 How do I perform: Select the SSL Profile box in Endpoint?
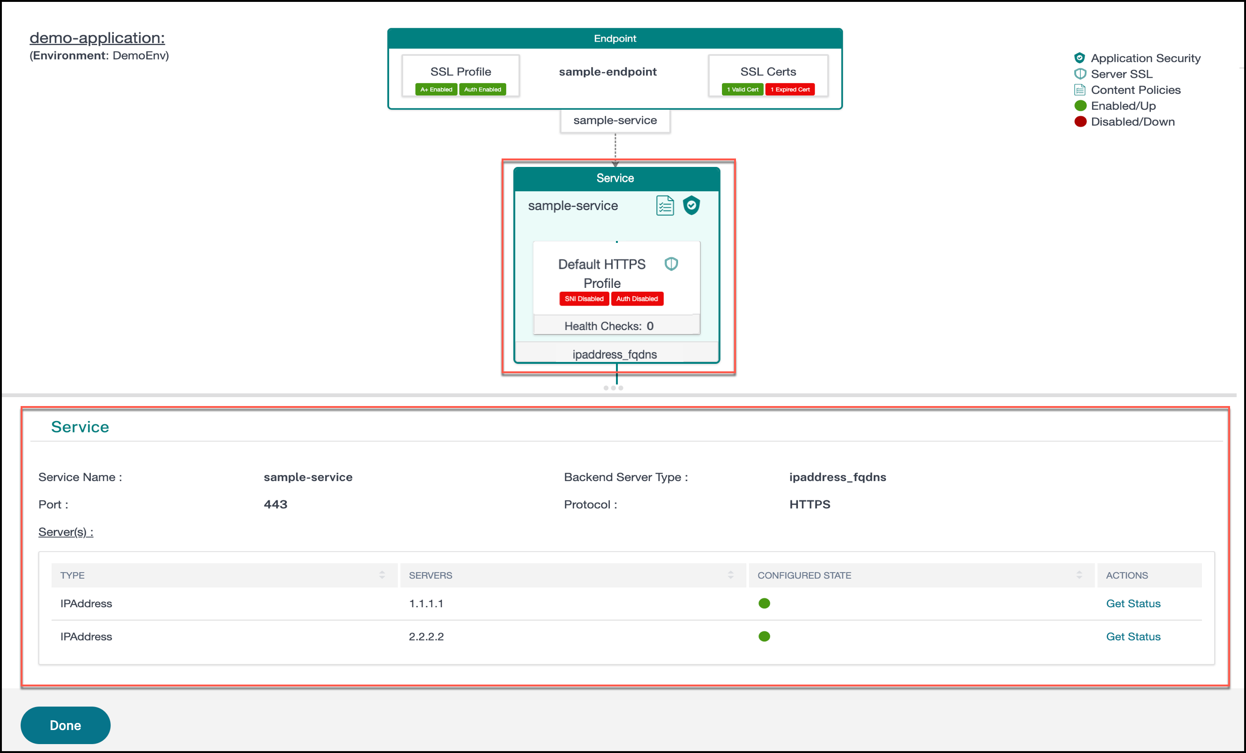tap(461, 76)
